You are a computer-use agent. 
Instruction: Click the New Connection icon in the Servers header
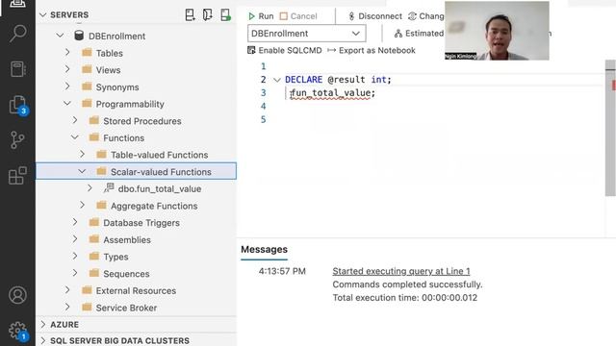click(190, 15)
